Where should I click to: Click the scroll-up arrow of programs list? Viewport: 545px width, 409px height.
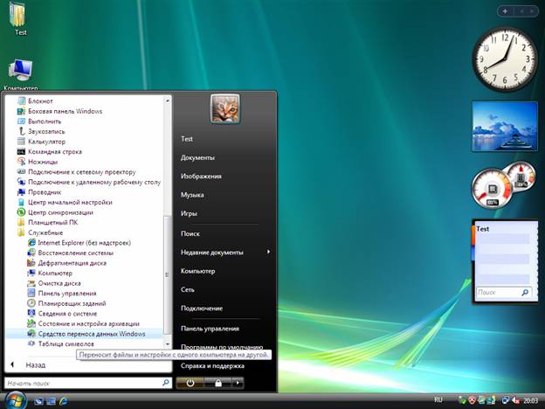click(x=168, y=101)
